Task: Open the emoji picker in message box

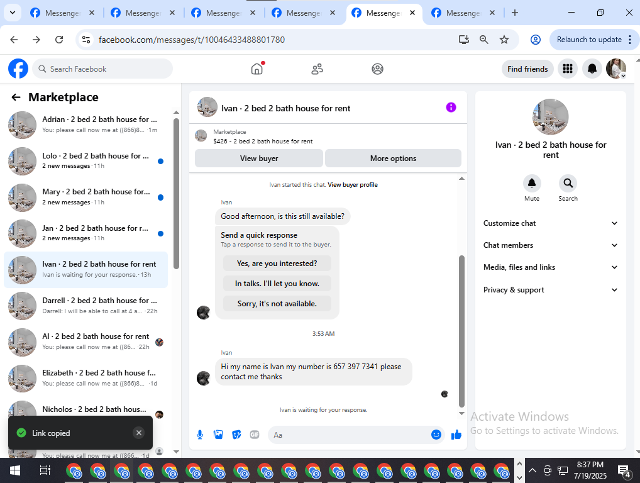Action: click(436, 435)
